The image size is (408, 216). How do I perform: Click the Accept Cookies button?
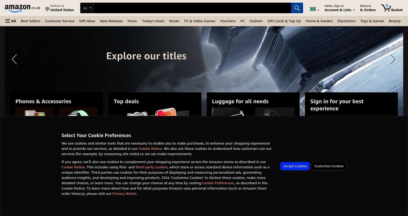[295, 166]
